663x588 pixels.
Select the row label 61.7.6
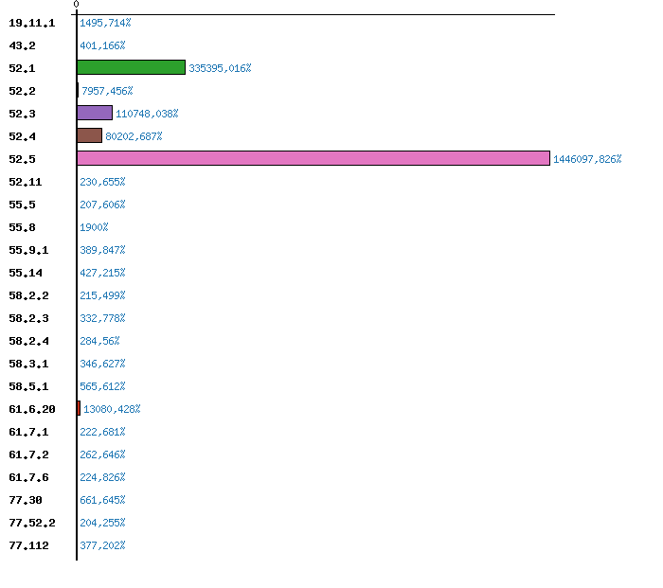pos(28,477)
